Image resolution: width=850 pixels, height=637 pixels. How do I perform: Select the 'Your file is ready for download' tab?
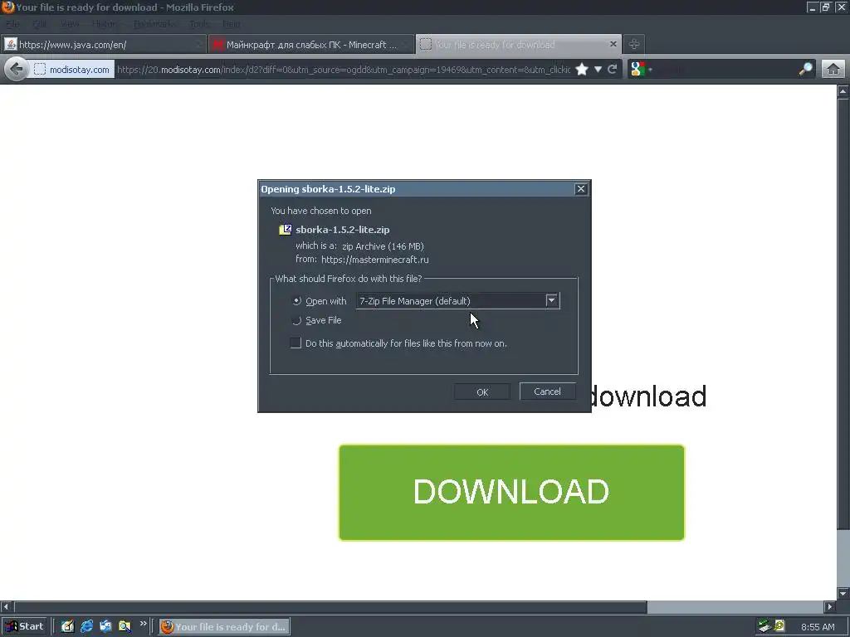point(519,45)
